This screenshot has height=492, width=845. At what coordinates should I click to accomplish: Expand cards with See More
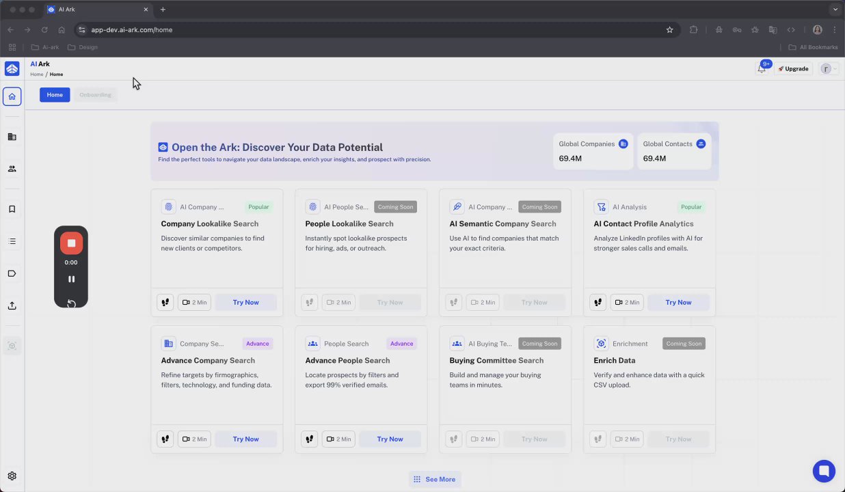tap(435, 479)
